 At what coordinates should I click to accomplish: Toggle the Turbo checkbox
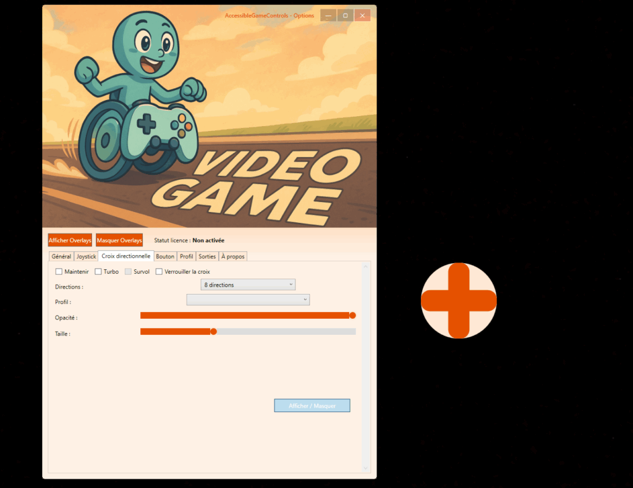(x=98, y=272)
